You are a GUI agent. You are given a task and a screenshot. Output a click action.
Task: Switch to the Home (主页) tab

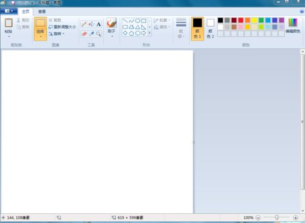click(26, 12)
